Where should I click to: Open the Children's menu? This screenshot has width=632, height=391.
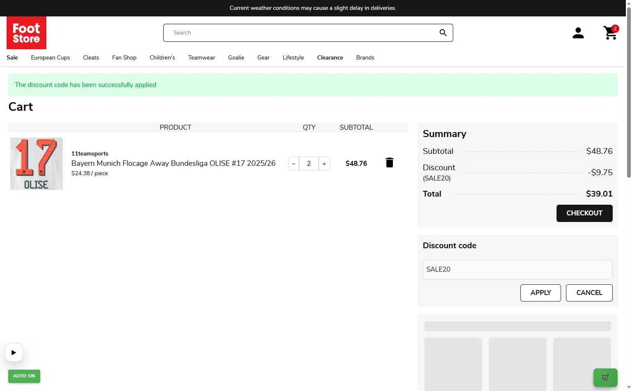[162, 57]
